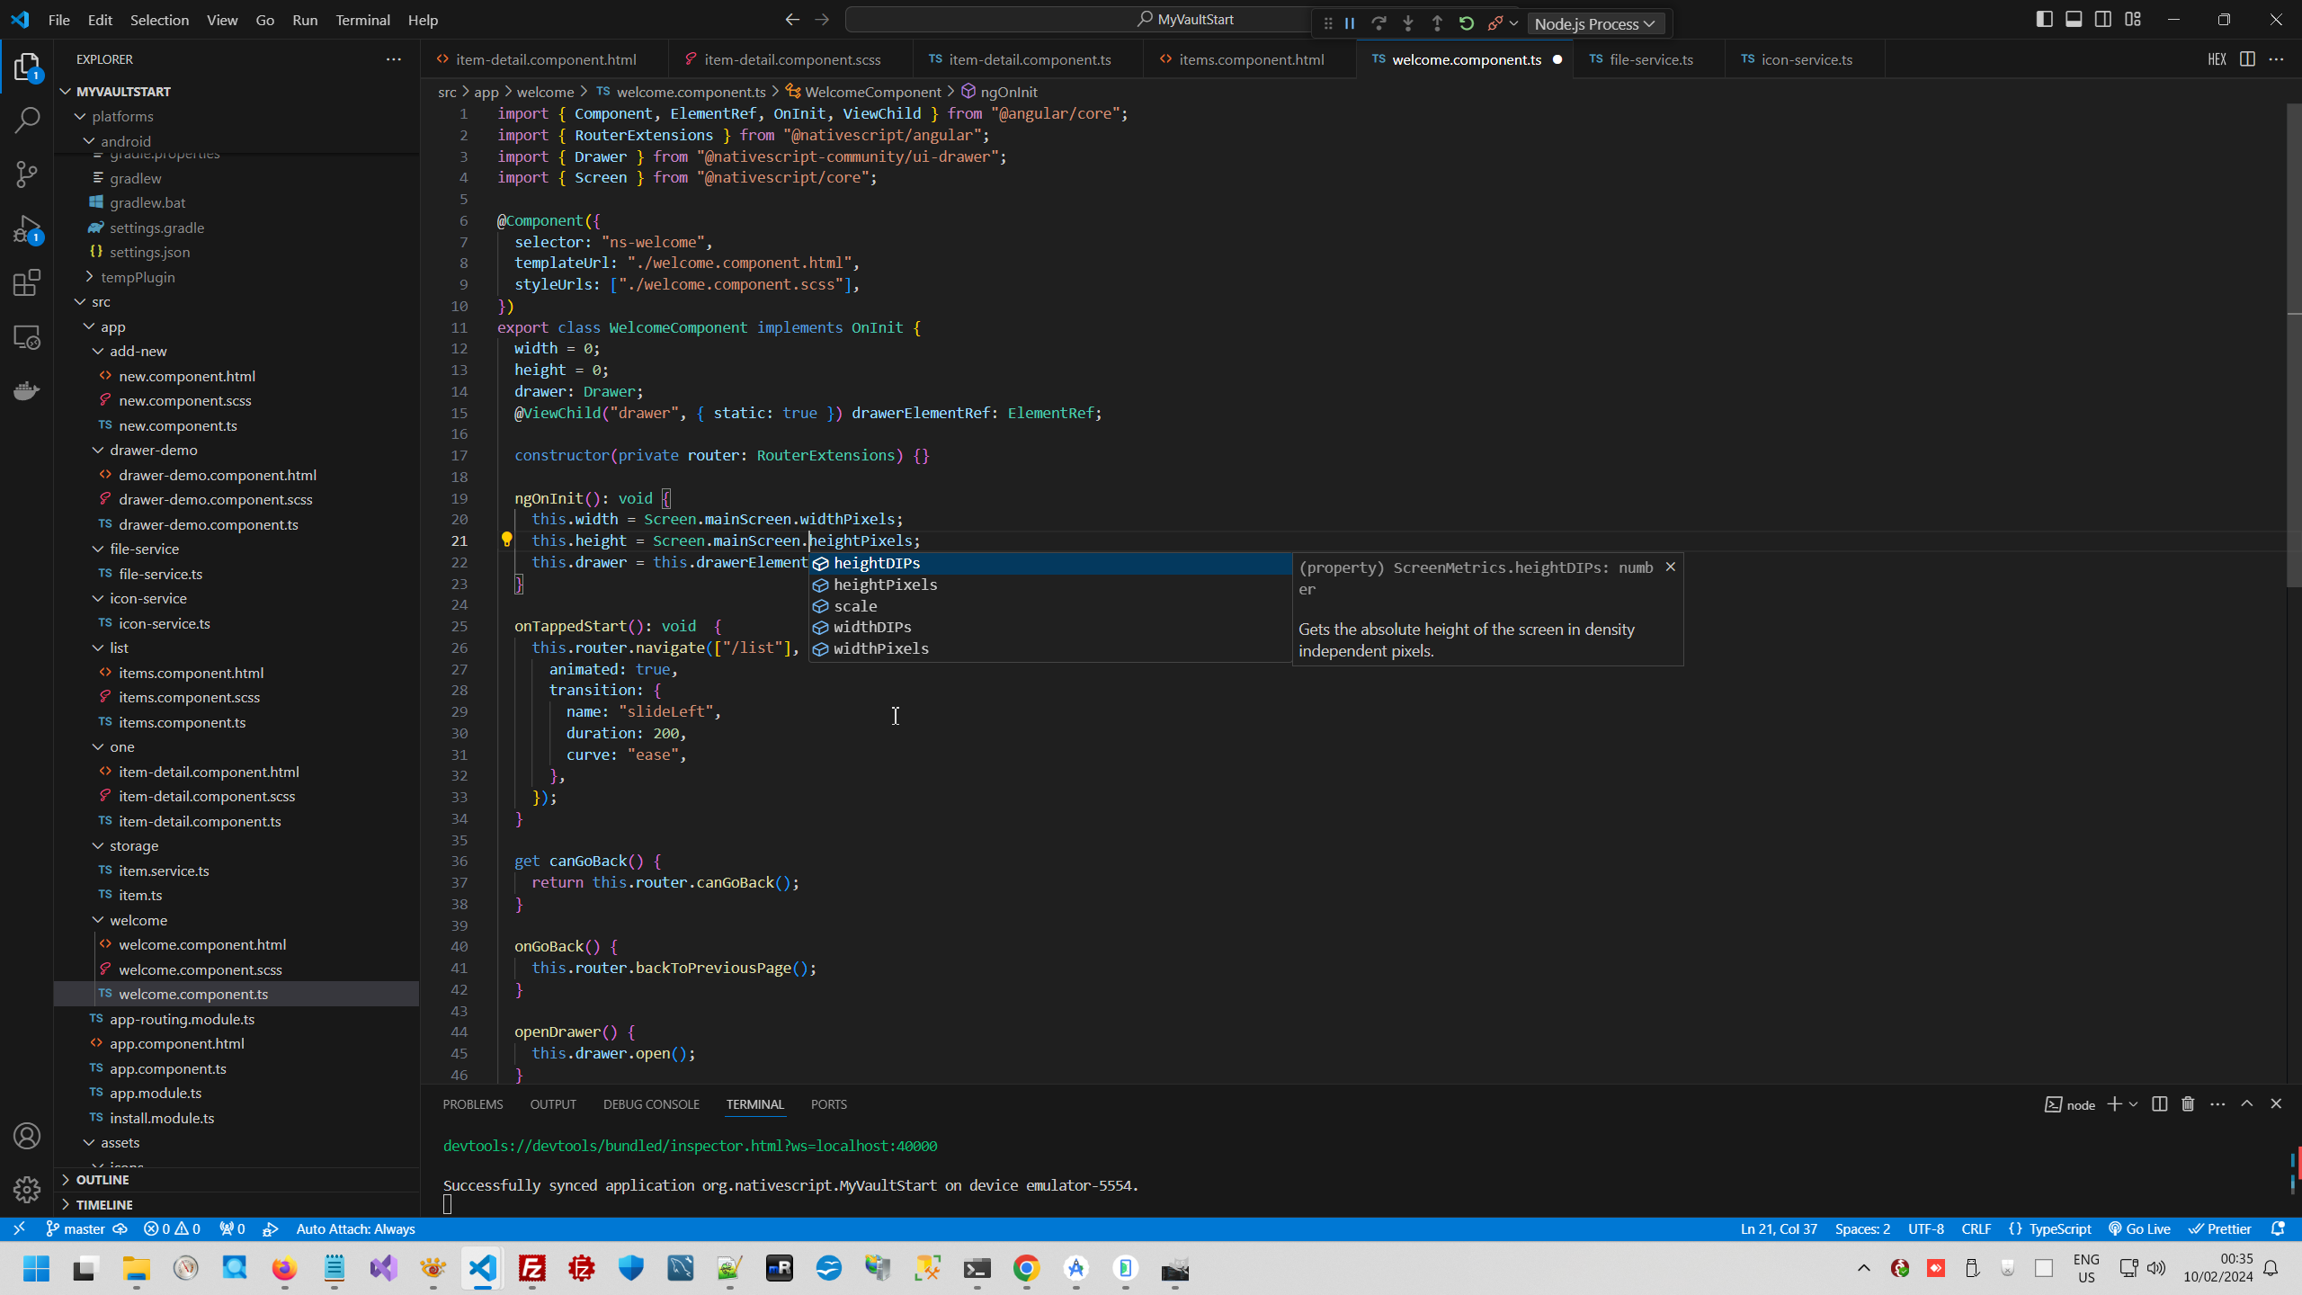This screenshot has height=1295, width=2302.
Task: Open the Source Control view
Action: click(x=27, y=174)
